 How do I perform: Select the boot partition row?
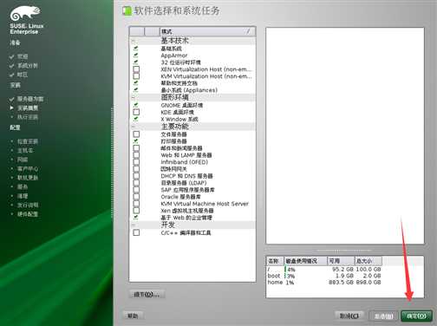[324, 276]
